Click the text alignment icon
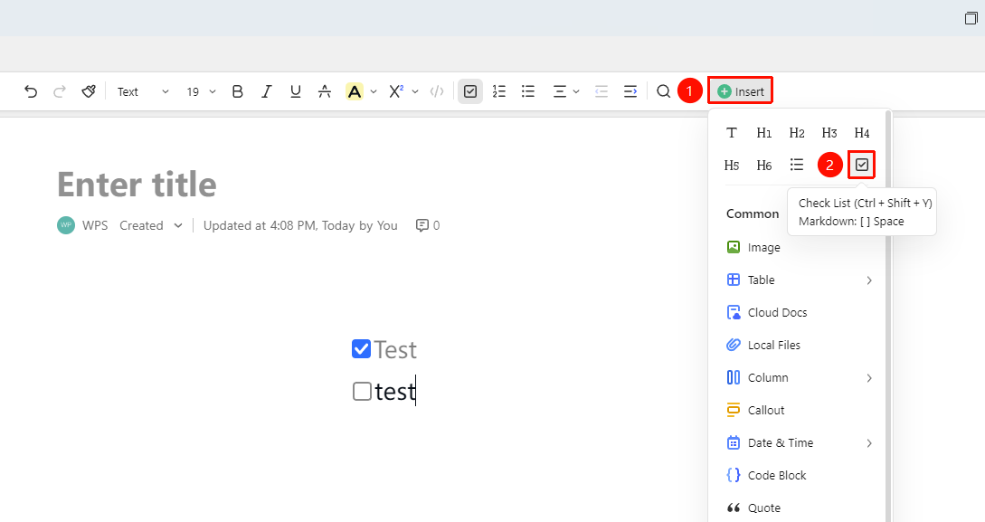 click(559, 91)
